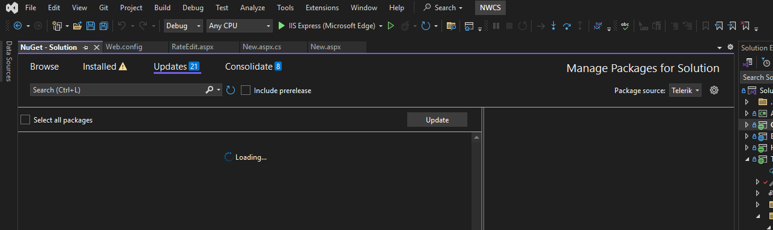
Task: Click the package list scrollbar up arrow
Action: point(477,138)
